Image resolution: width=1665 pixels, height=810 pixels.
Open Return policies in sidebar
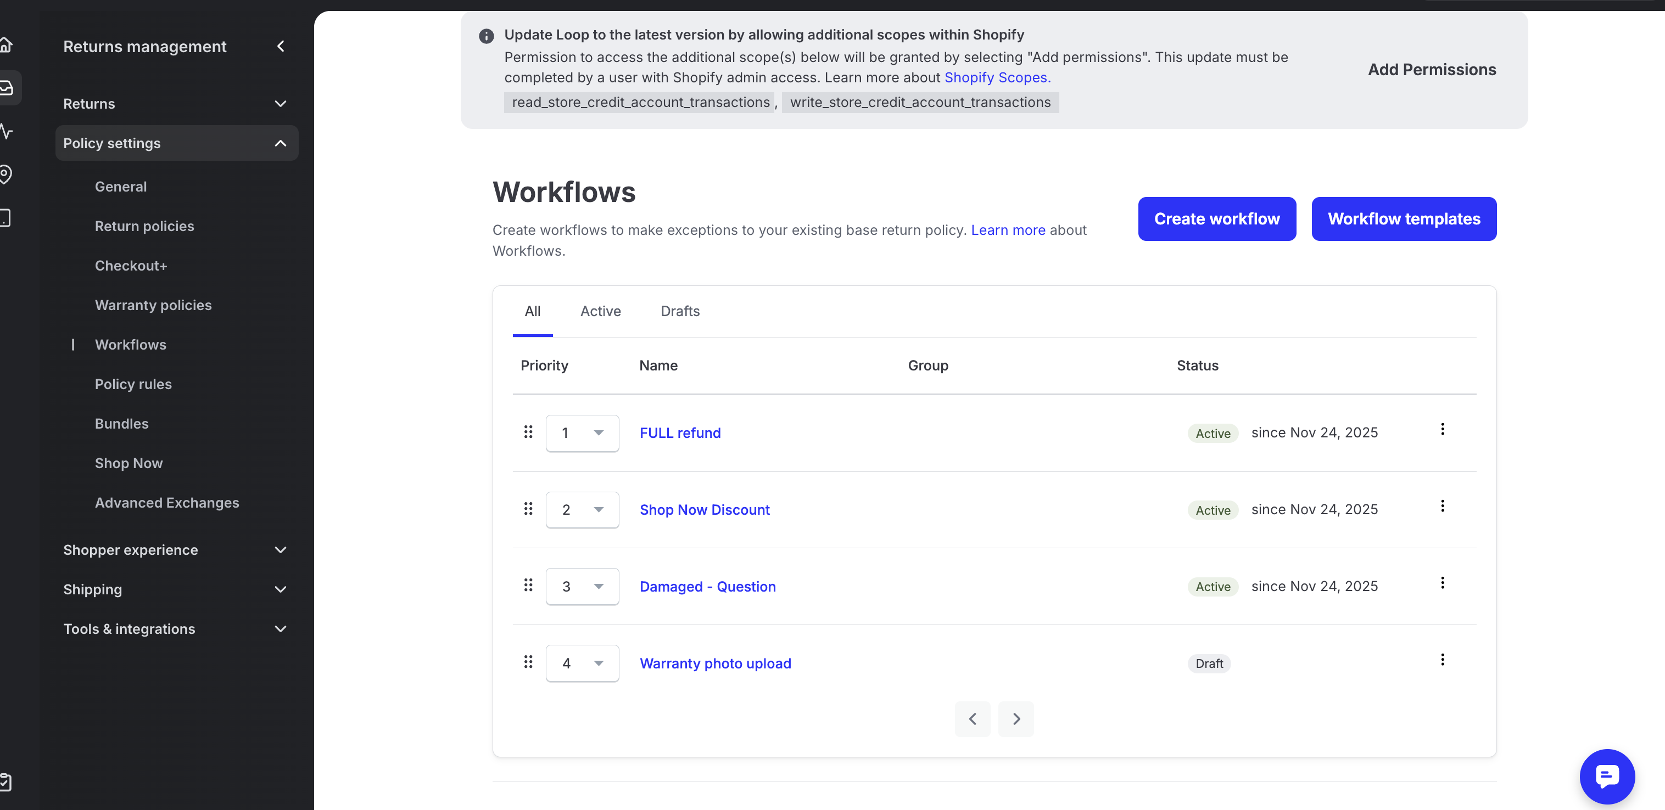(144, 226)
